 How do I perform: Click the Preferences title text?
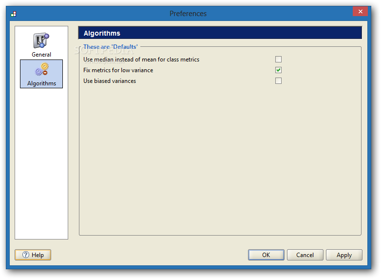188,14
